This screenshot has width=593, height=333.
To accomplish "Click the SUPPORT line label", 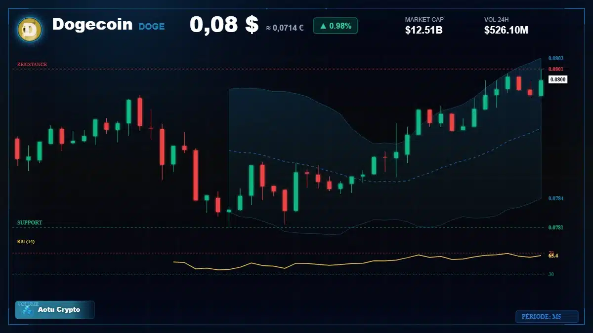I will pos(30,222).
